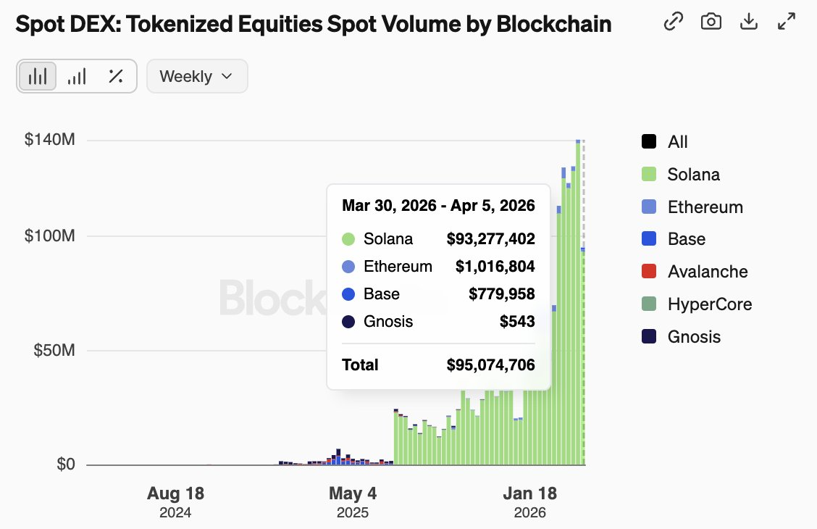Screen dimensions: 817x529
Task: Open the Weekly interval dropdown
Action: [x=196, y=76]
